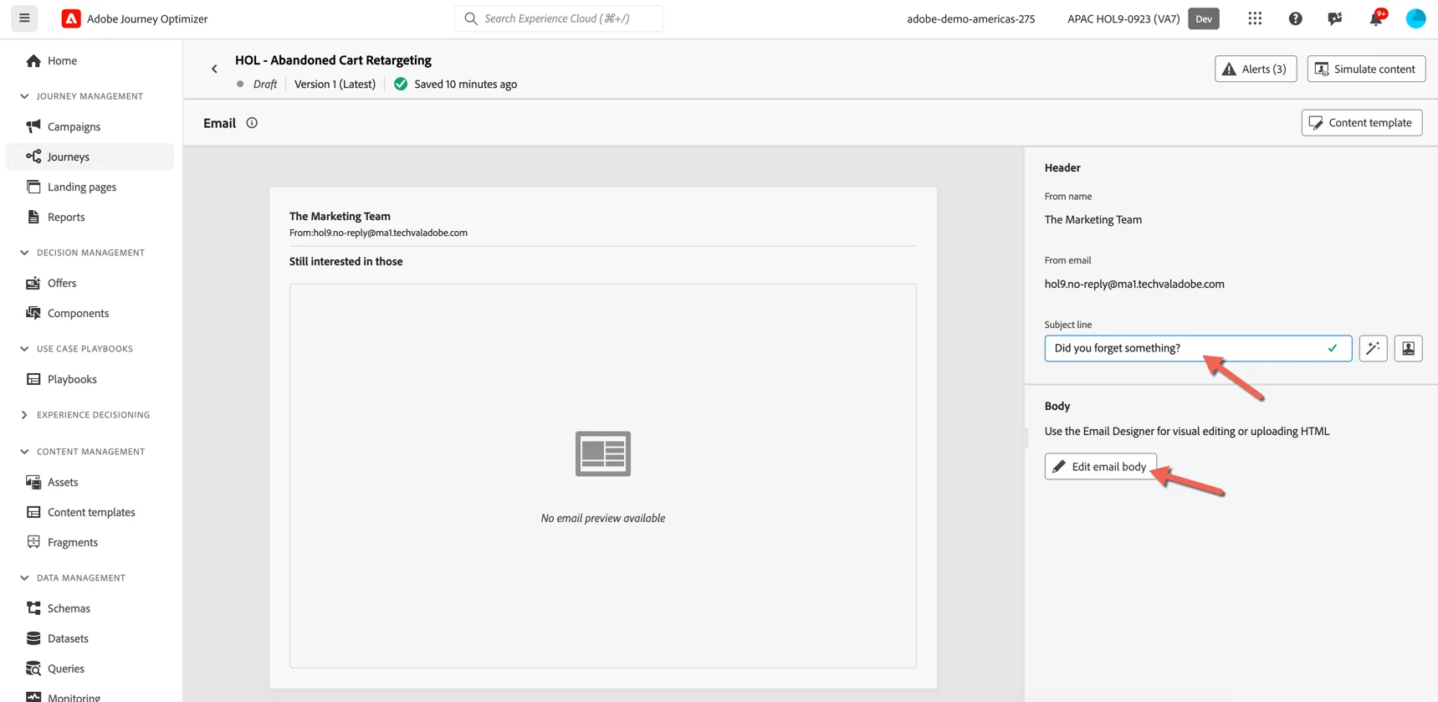1438x702 pixels.
Task: Click the Edit email body button
Action: [1101, 466]
